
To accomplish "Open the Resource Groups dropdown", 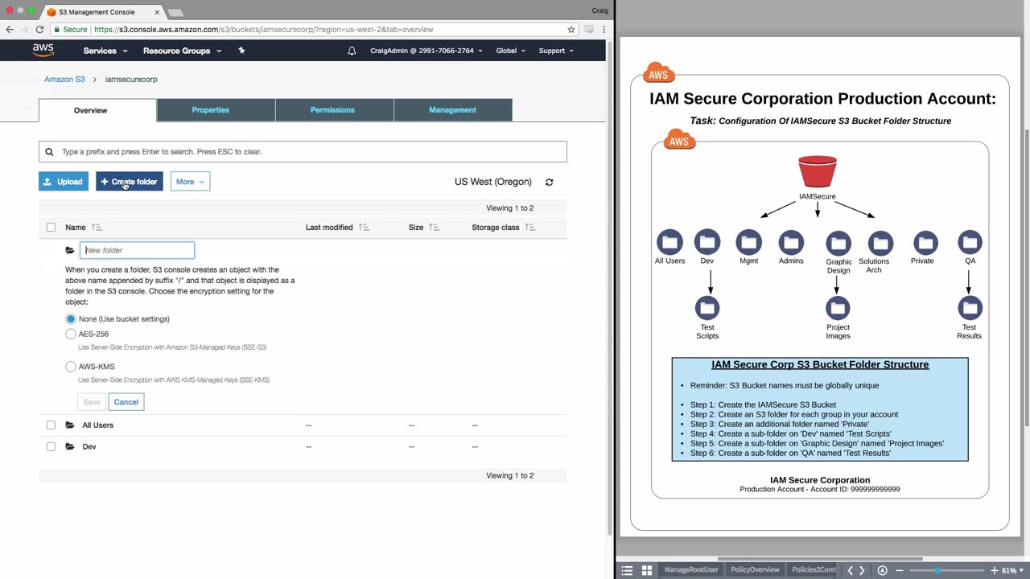I will [182, 51].
